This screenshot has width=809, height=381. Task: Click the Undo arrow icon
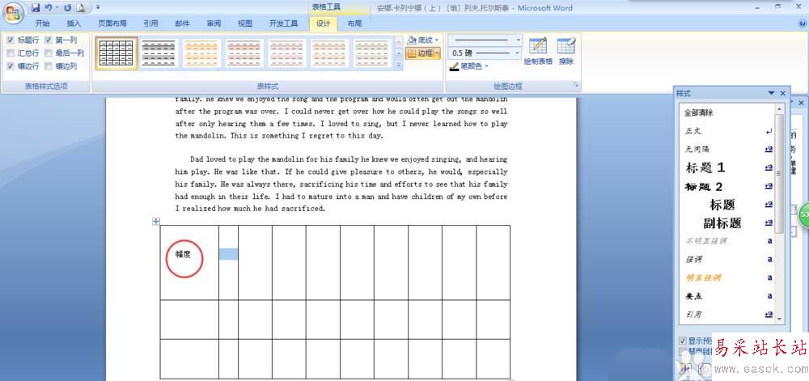[49, 8]
